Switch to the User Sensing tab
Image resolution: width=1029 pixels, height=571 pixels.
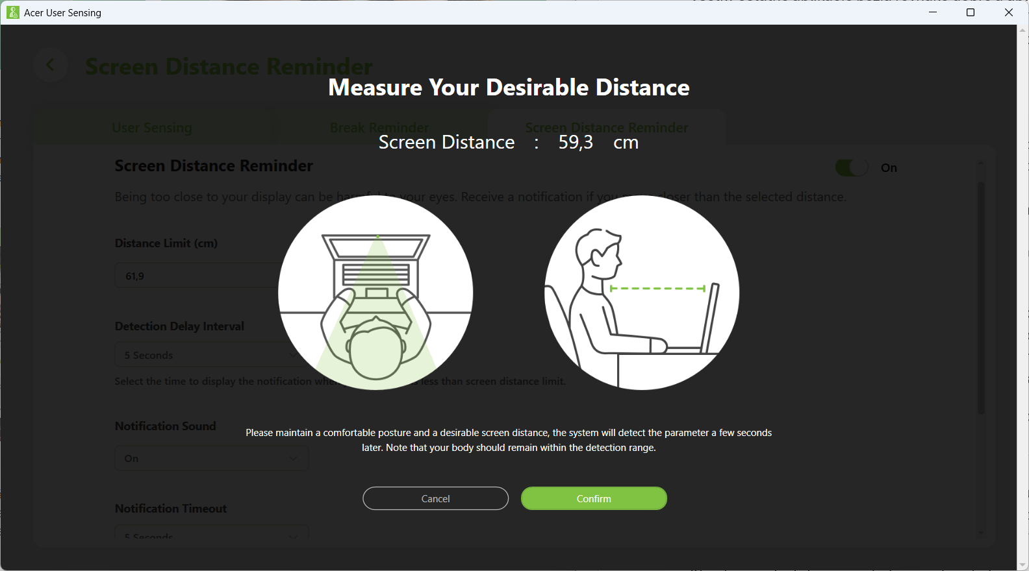[x=152, y=127]
